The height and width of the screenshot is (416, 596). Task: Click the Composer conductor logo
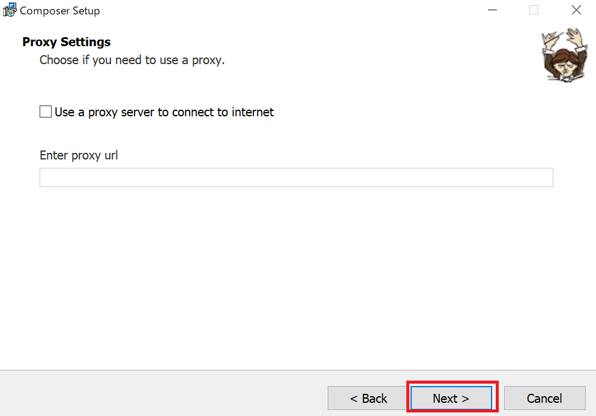[564, 55]
